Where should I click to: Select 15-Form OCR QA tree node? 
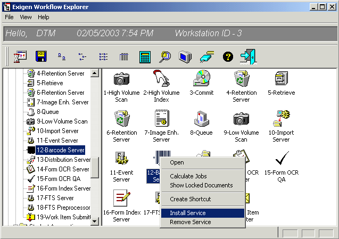tap(59, 179)
